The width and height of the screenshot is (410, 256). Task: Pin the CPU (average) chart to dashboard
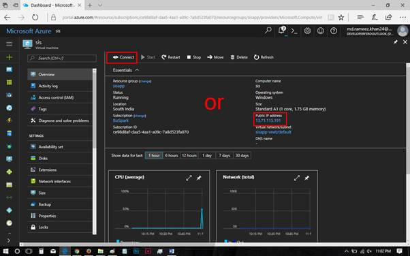point(199,178)
